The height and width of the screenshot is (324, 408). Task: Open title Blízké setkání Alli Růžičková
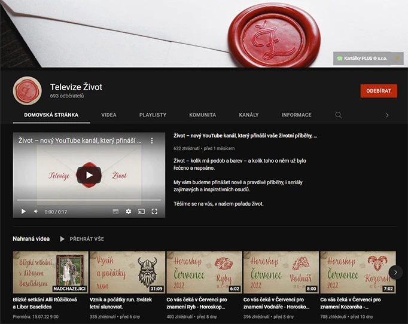(x=45, y=303)
